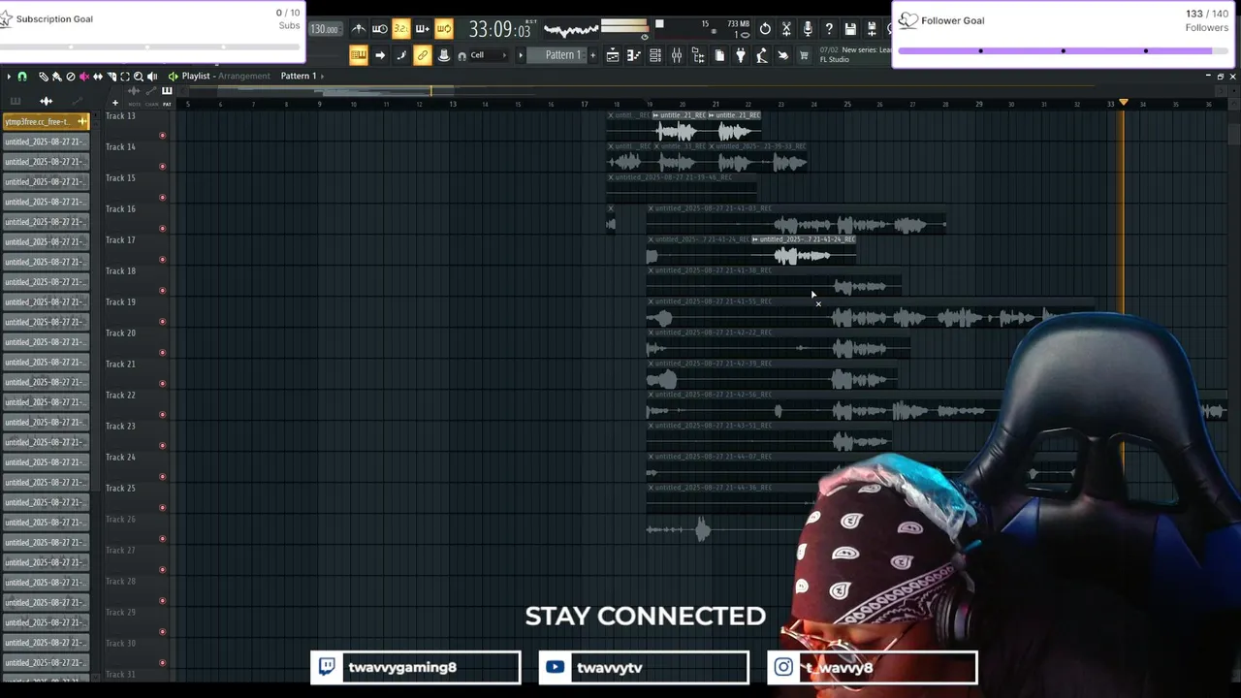Open the Piano roll view icon
This screenshot has height=698, width=1241.
tap(634, 55)
